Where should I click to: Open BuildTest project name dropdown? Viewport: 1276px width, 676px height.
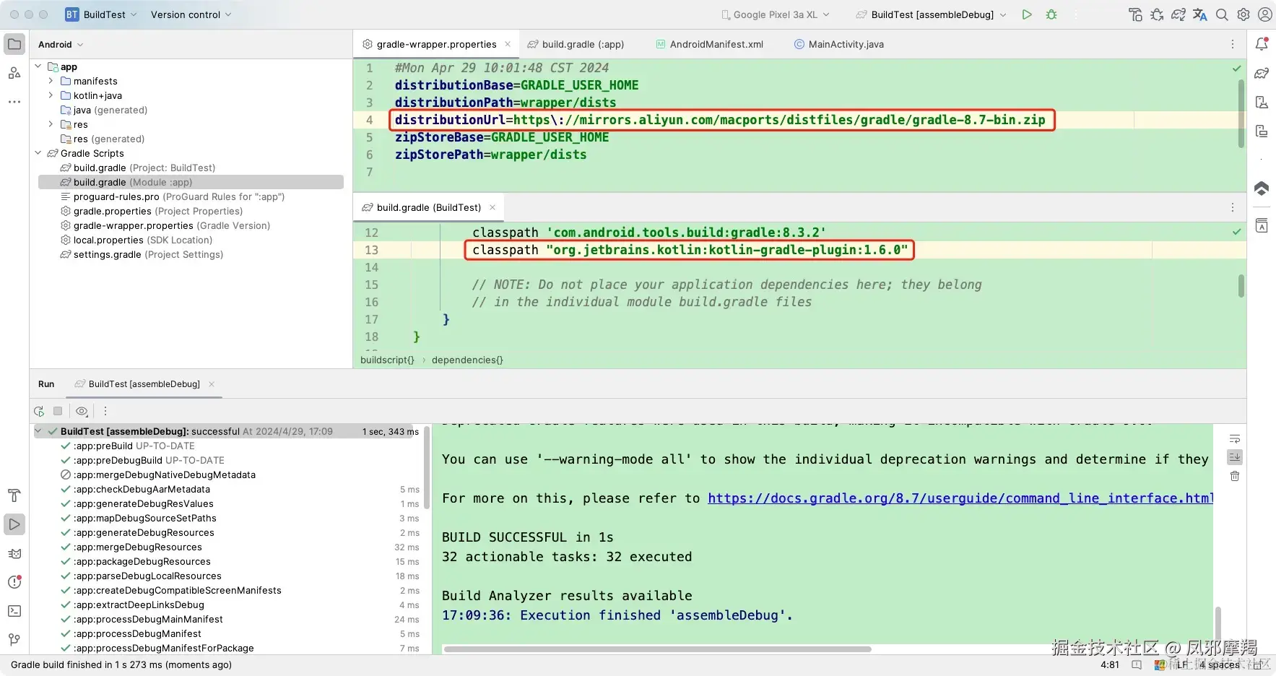click(101, 14)
